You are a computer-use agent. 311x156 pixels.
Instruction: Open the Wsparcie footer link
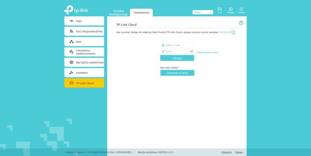pyautogui.click(x=227, y=153)
